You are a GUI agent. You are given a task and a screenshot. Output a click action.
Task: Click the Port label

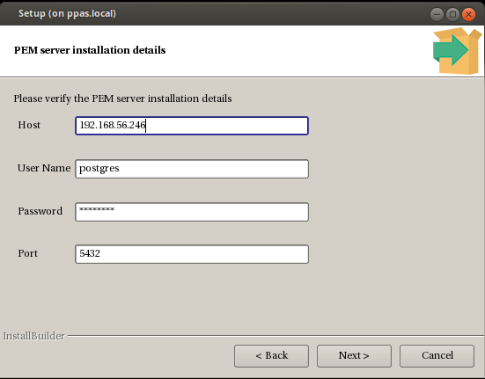[28, 253]
